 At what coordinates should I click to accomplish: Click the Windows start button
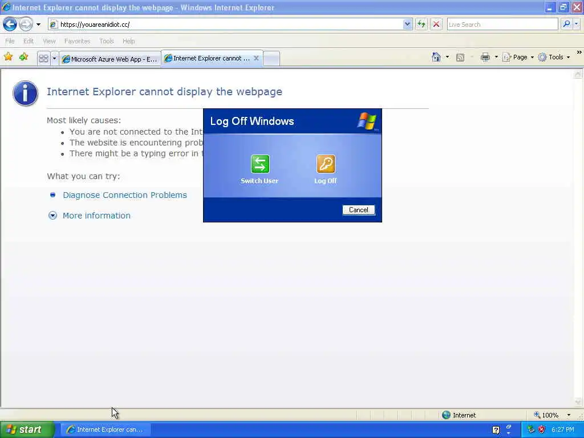click(x=27, y=430)
